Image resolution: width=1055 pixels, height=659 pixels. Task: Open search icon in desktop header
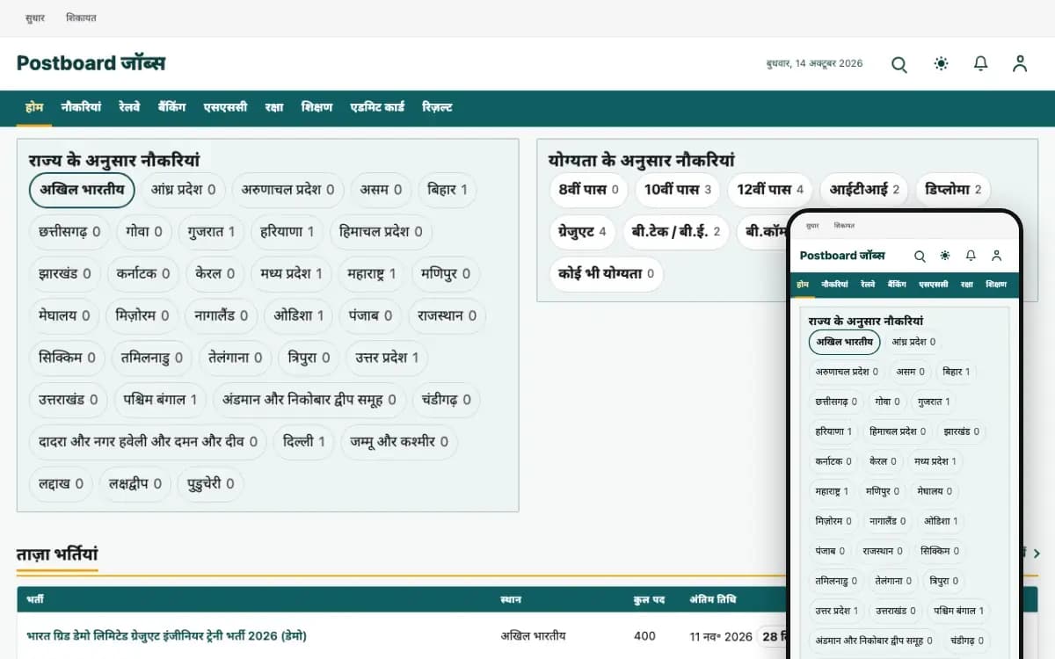click(x=899, y=64)
